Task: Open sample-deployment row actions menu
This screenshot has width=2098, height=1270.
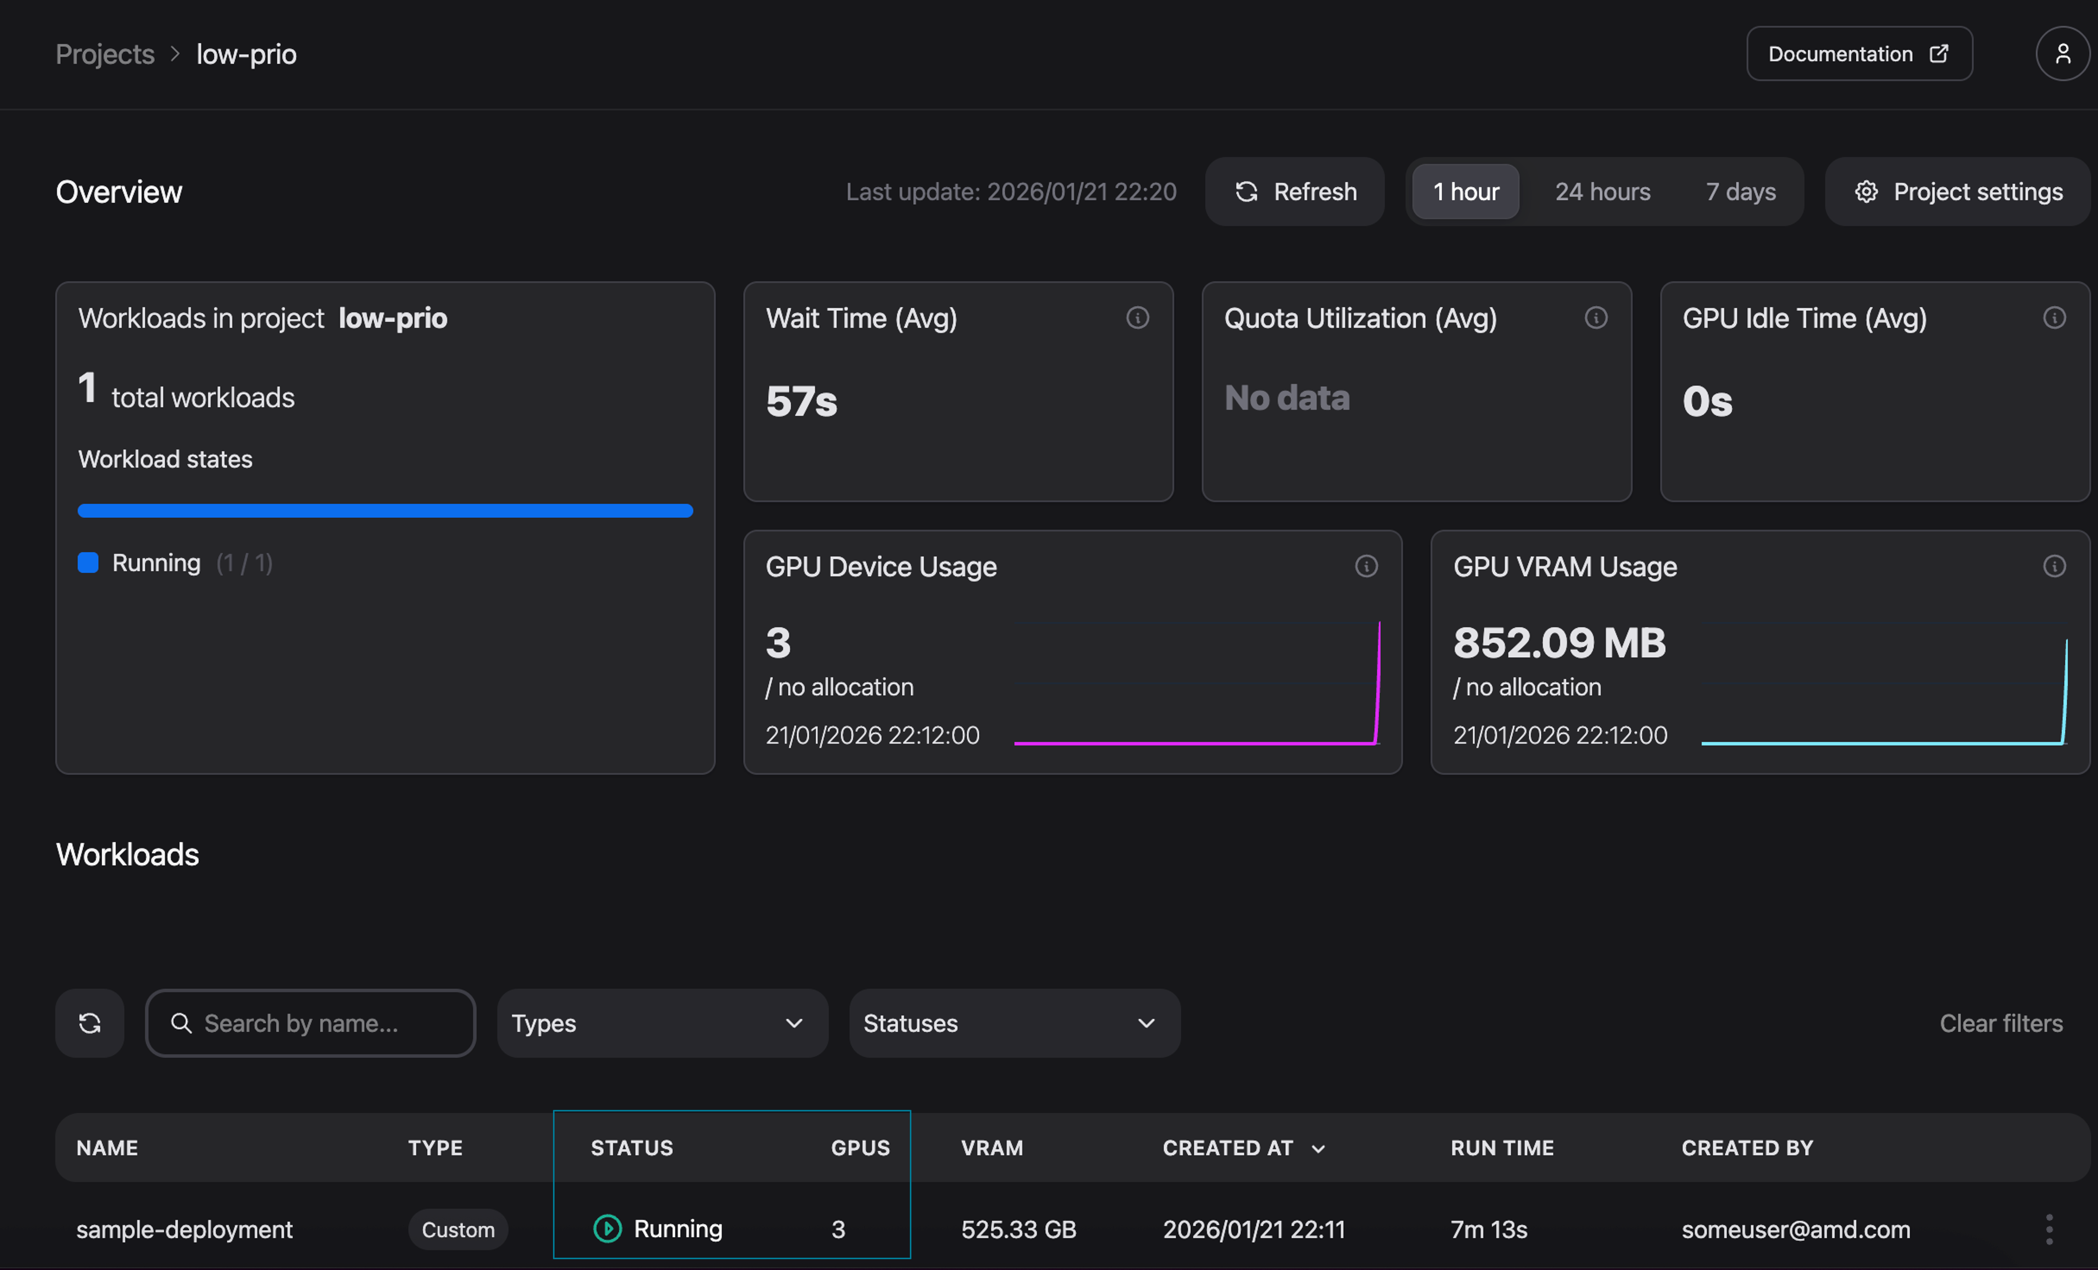Action: (x=2049, y=1229)
